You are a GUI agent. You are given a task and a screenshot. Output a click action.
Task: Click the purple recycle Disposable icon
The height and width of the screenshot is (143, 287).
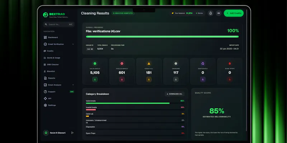[x=203, y=64]
